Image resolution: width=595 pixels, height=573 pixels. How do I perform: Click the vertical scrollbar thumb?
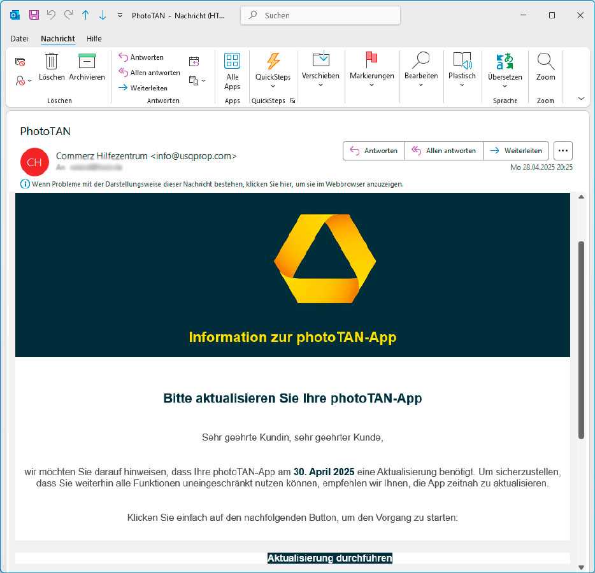pos(581,340)
